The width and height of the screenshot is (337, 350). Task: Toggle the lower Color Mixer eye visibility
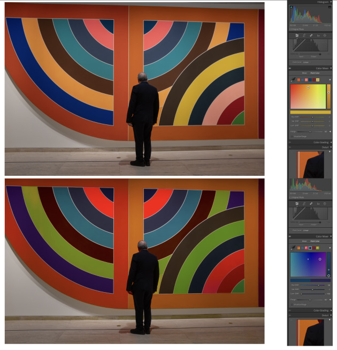pyautogui.click(x=290, y=236)
